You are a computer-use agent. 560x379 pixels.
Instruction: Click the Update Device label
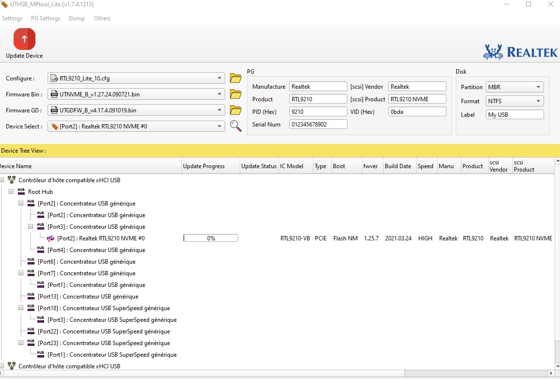click(24, 56)
